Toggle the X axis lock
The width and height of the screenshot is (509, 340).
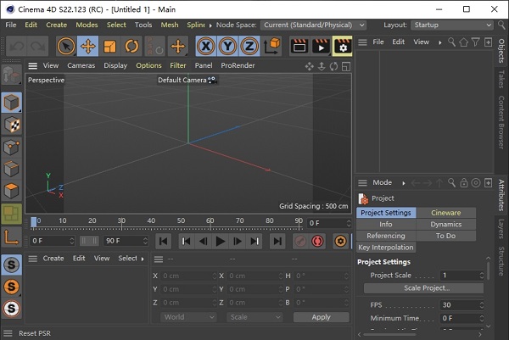205,46
